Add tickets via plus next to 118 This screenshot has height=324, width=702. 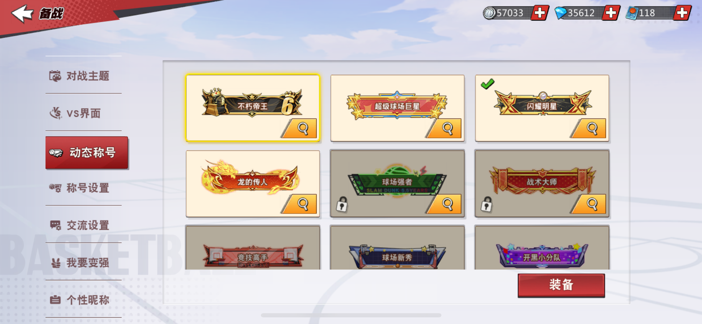coord(682,13)
